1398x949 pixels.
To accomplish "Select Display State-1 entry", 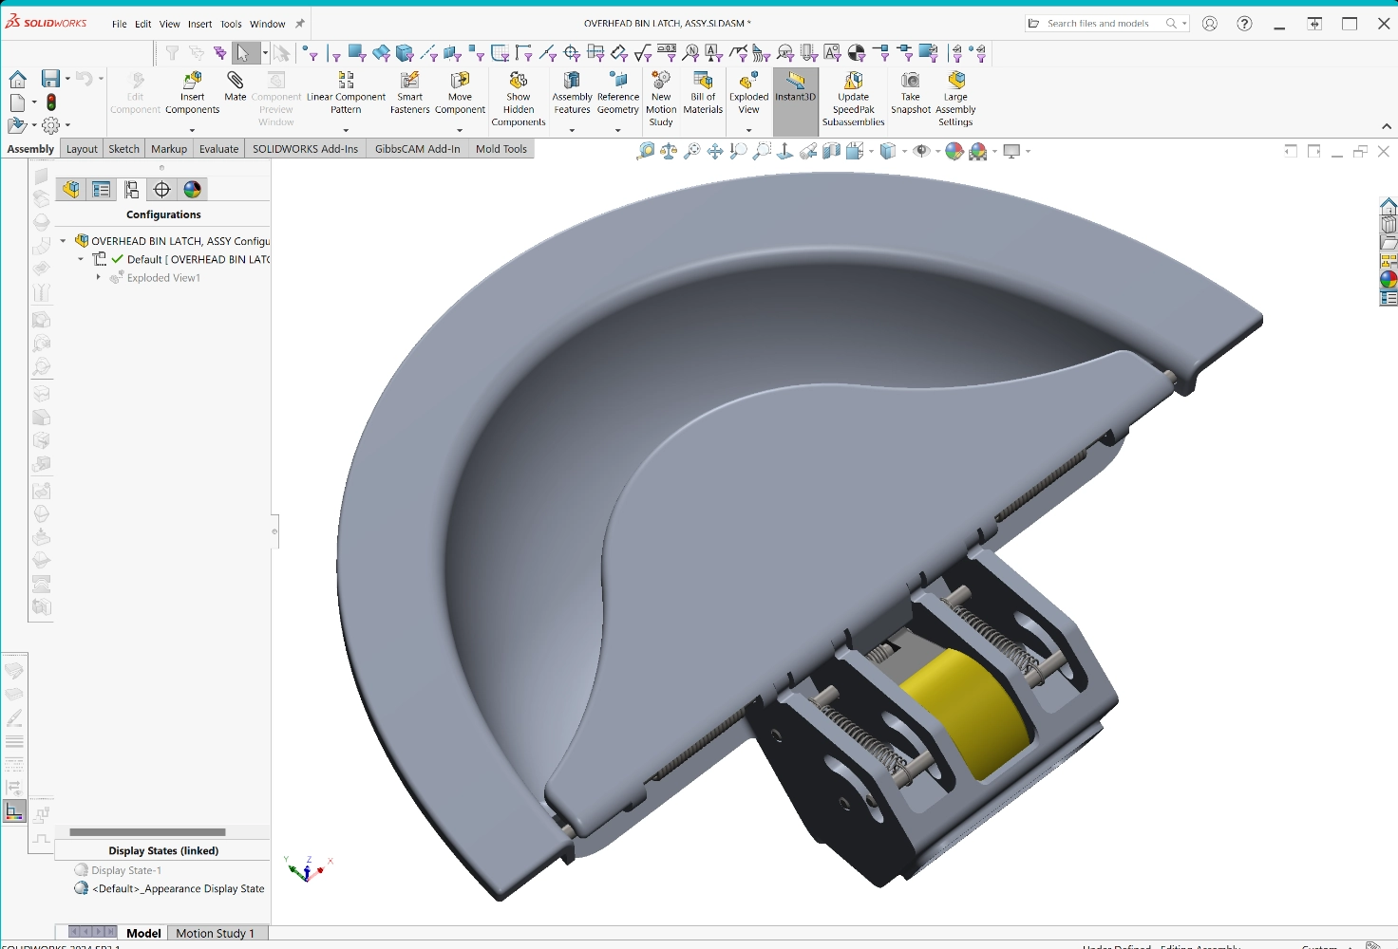I will click(126, 870).
